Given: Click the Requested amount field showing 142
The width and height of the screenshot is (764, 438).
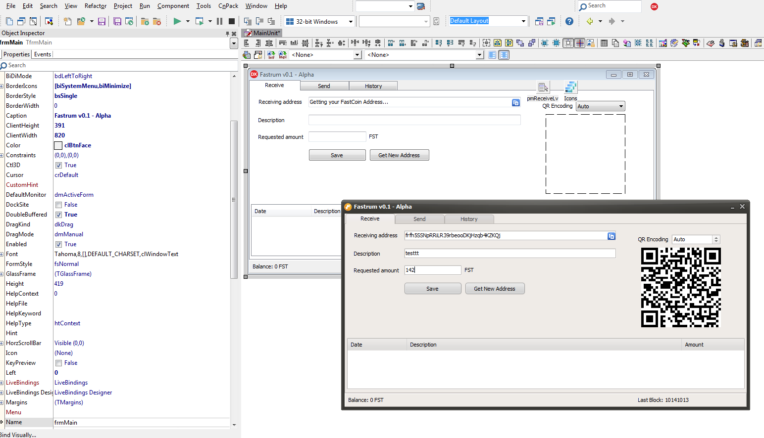Looking at the screenshot, I should tap(433, 270).
